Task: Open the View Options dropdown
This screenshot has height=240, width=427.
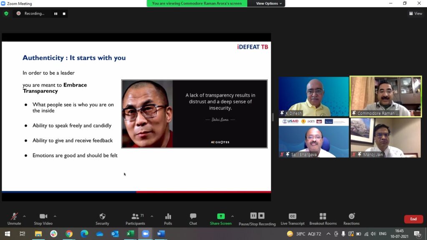Action: click(x=269, y=3)
